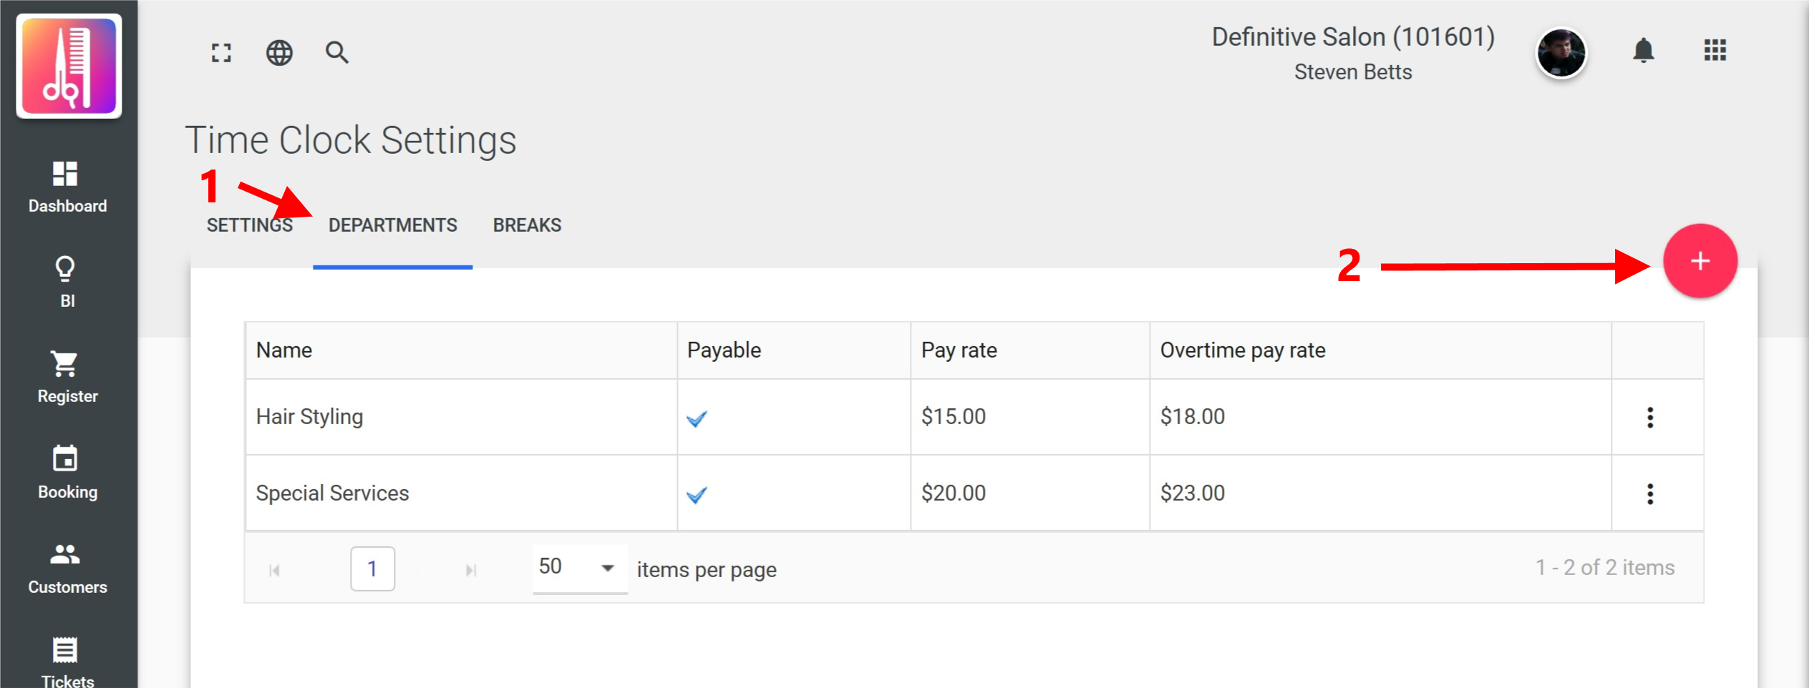Click the fullscreen toggle icon
This screenshot has height=688, width=1809.
coord(221,53)
